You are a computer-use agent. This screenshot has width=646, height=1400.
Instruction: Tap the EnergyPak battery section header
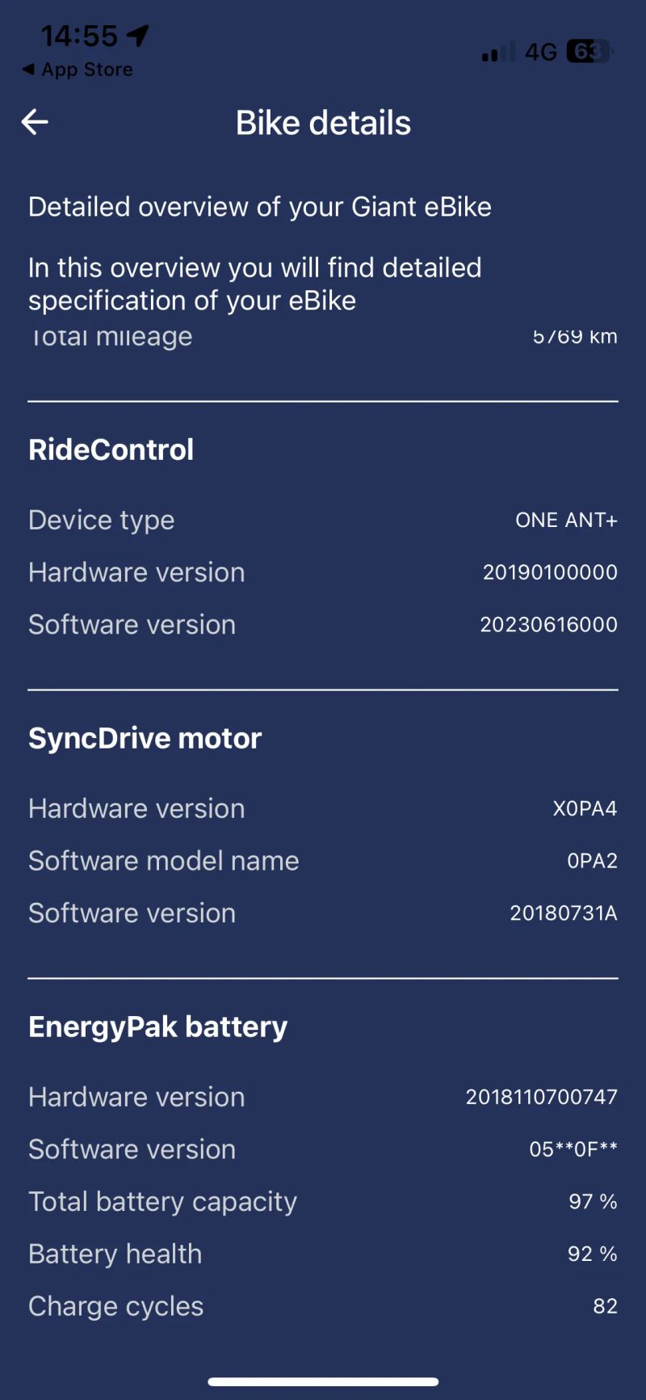[x=158, y=1027]
